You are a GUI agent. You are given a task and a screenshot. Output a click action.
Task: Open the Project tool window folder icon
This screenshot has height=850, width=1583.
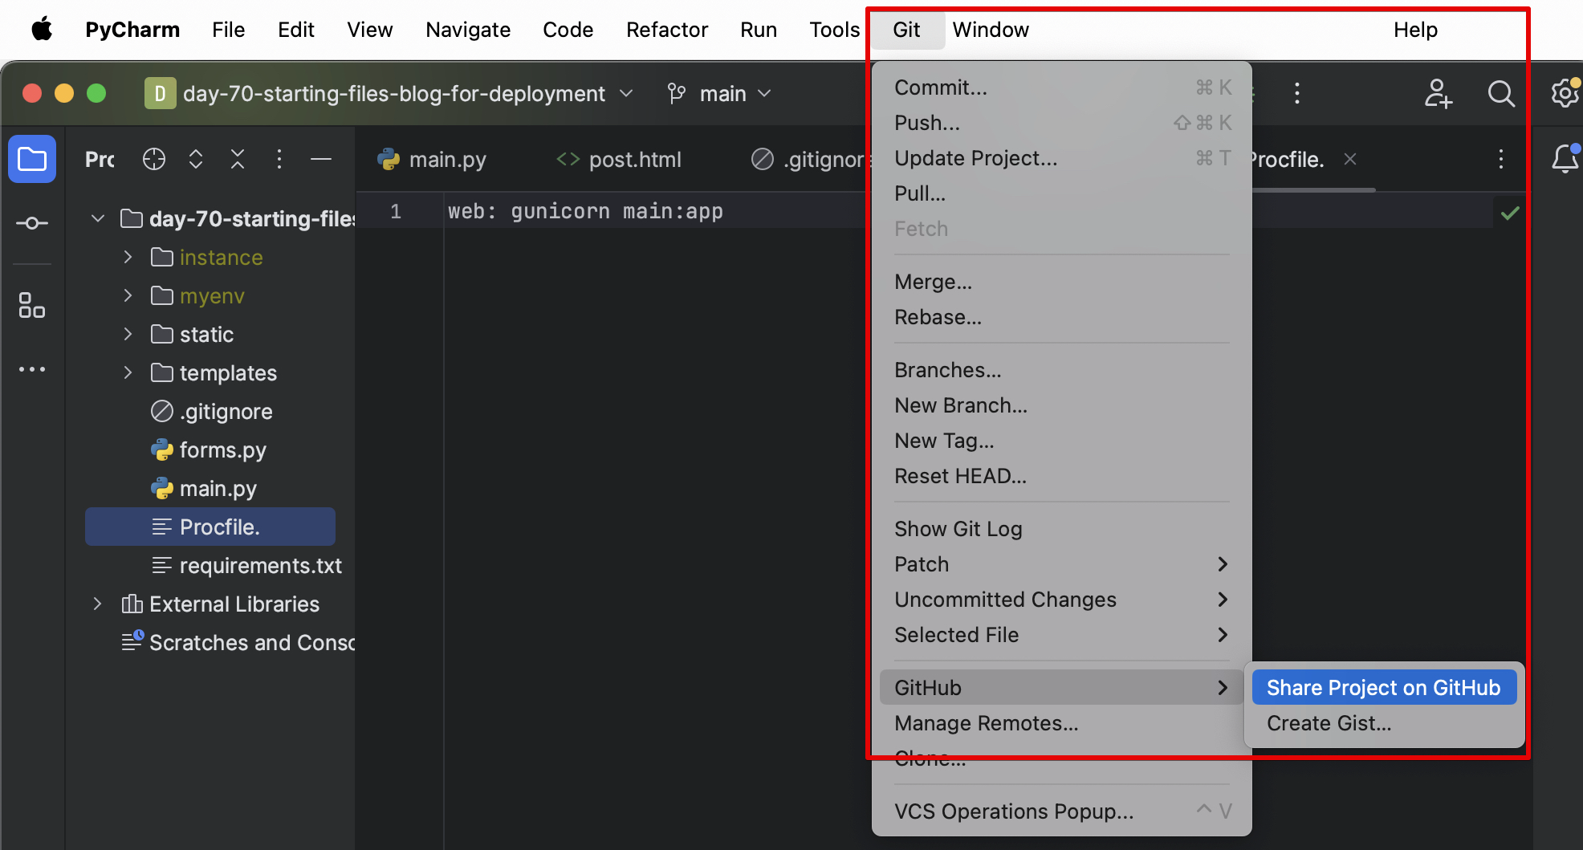click(32, 159)
